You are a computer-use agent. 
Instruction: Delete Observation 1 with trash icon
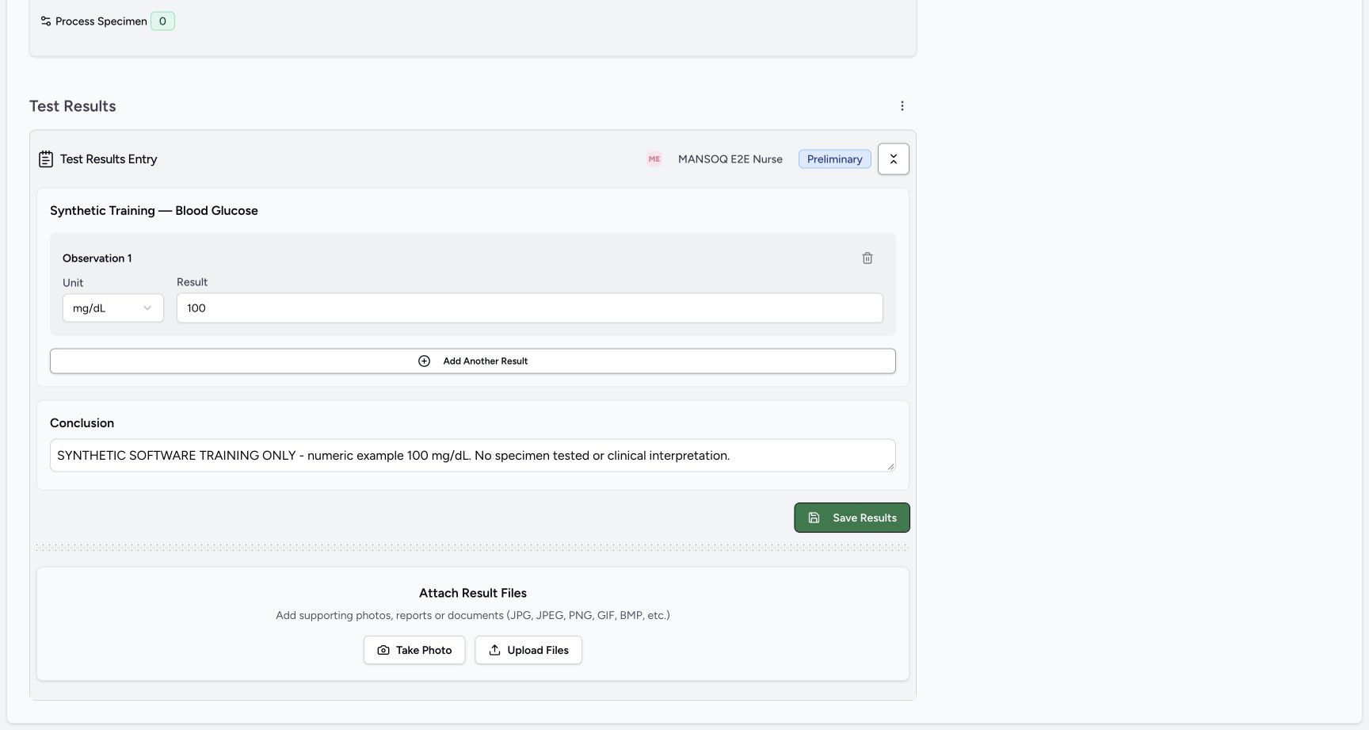pos(868,258)
